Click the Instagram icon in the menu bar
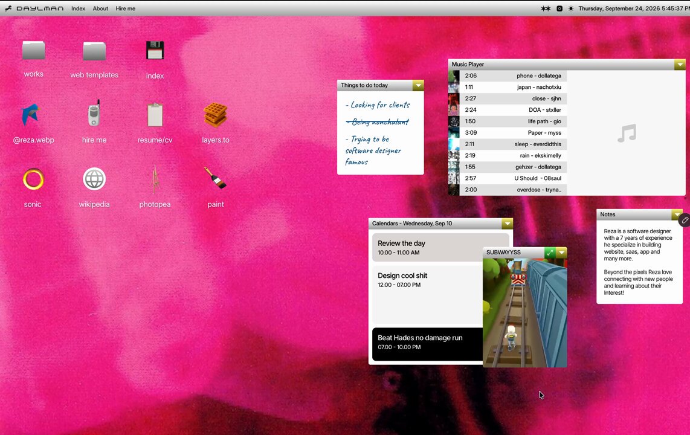 [559, 8]
